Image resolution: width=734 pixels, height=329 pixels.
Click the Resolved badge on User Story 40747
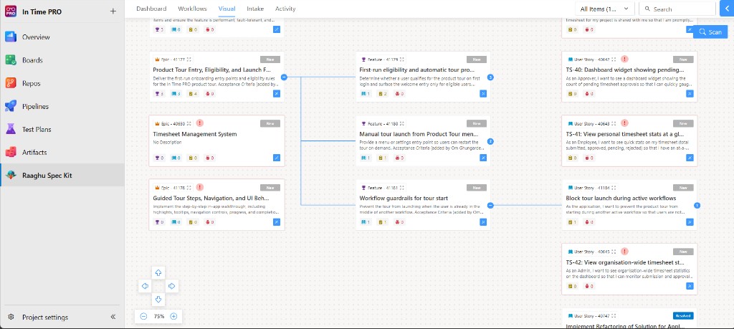coord(683,315)
